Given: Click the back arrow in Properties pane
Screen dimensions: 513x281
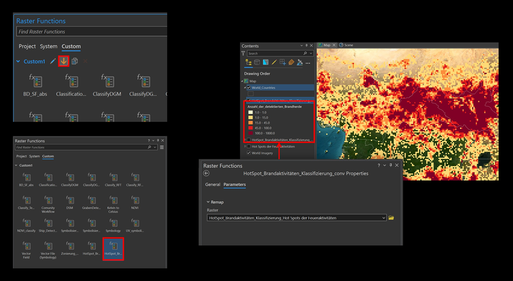Looking at the screenshot, I should (206, 173).
